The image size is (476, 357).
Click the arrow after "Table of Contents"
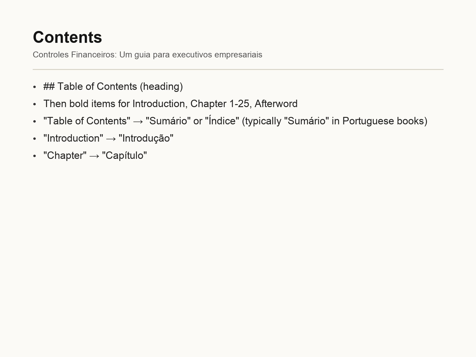pyautogui.click(x=138, y=121)
